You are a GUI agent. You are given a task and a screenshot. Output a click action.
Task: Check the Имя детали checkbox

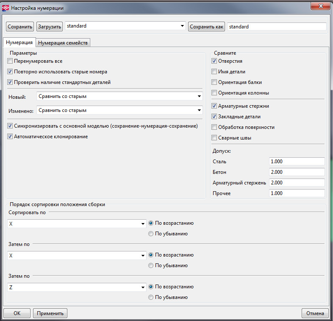click(x=214, y=72)
